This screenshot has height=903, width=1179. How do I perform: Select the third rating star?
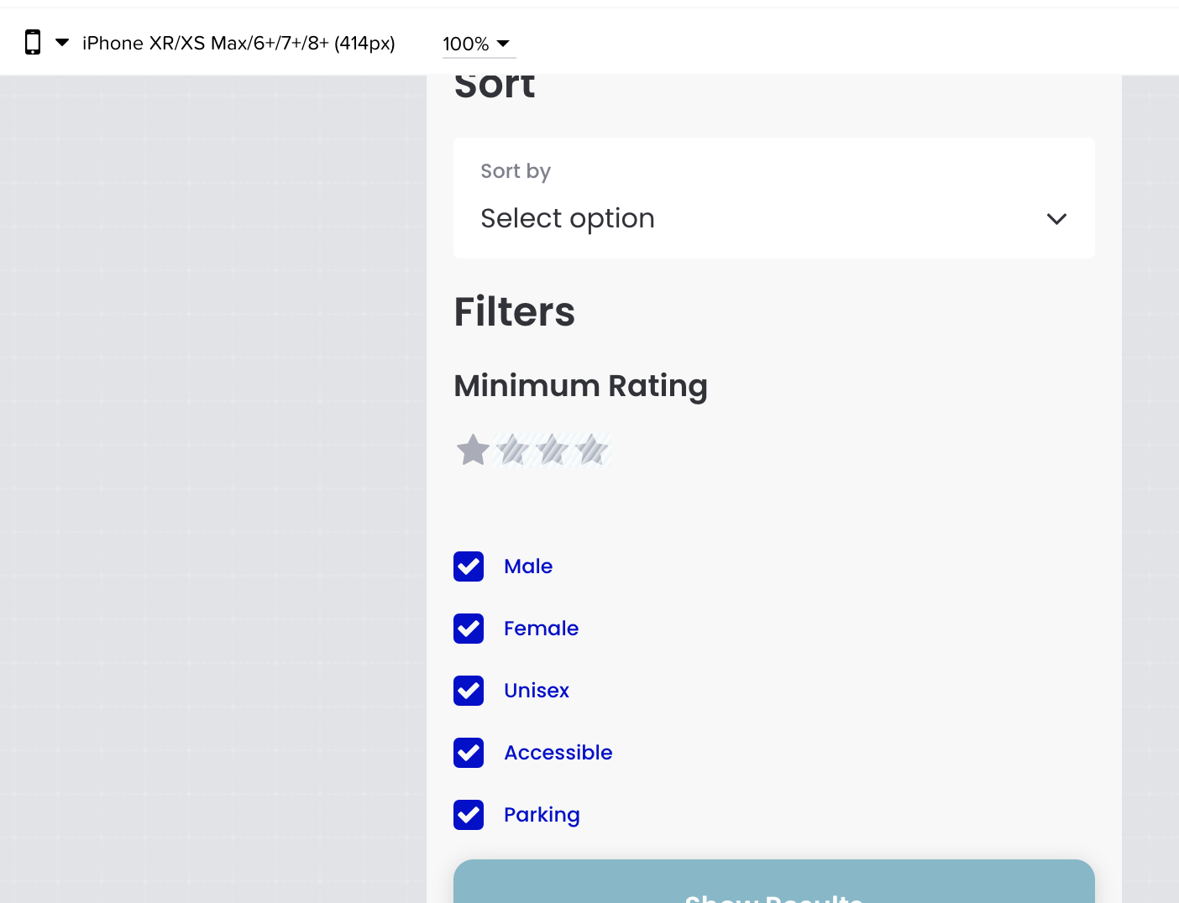(552, 450)
